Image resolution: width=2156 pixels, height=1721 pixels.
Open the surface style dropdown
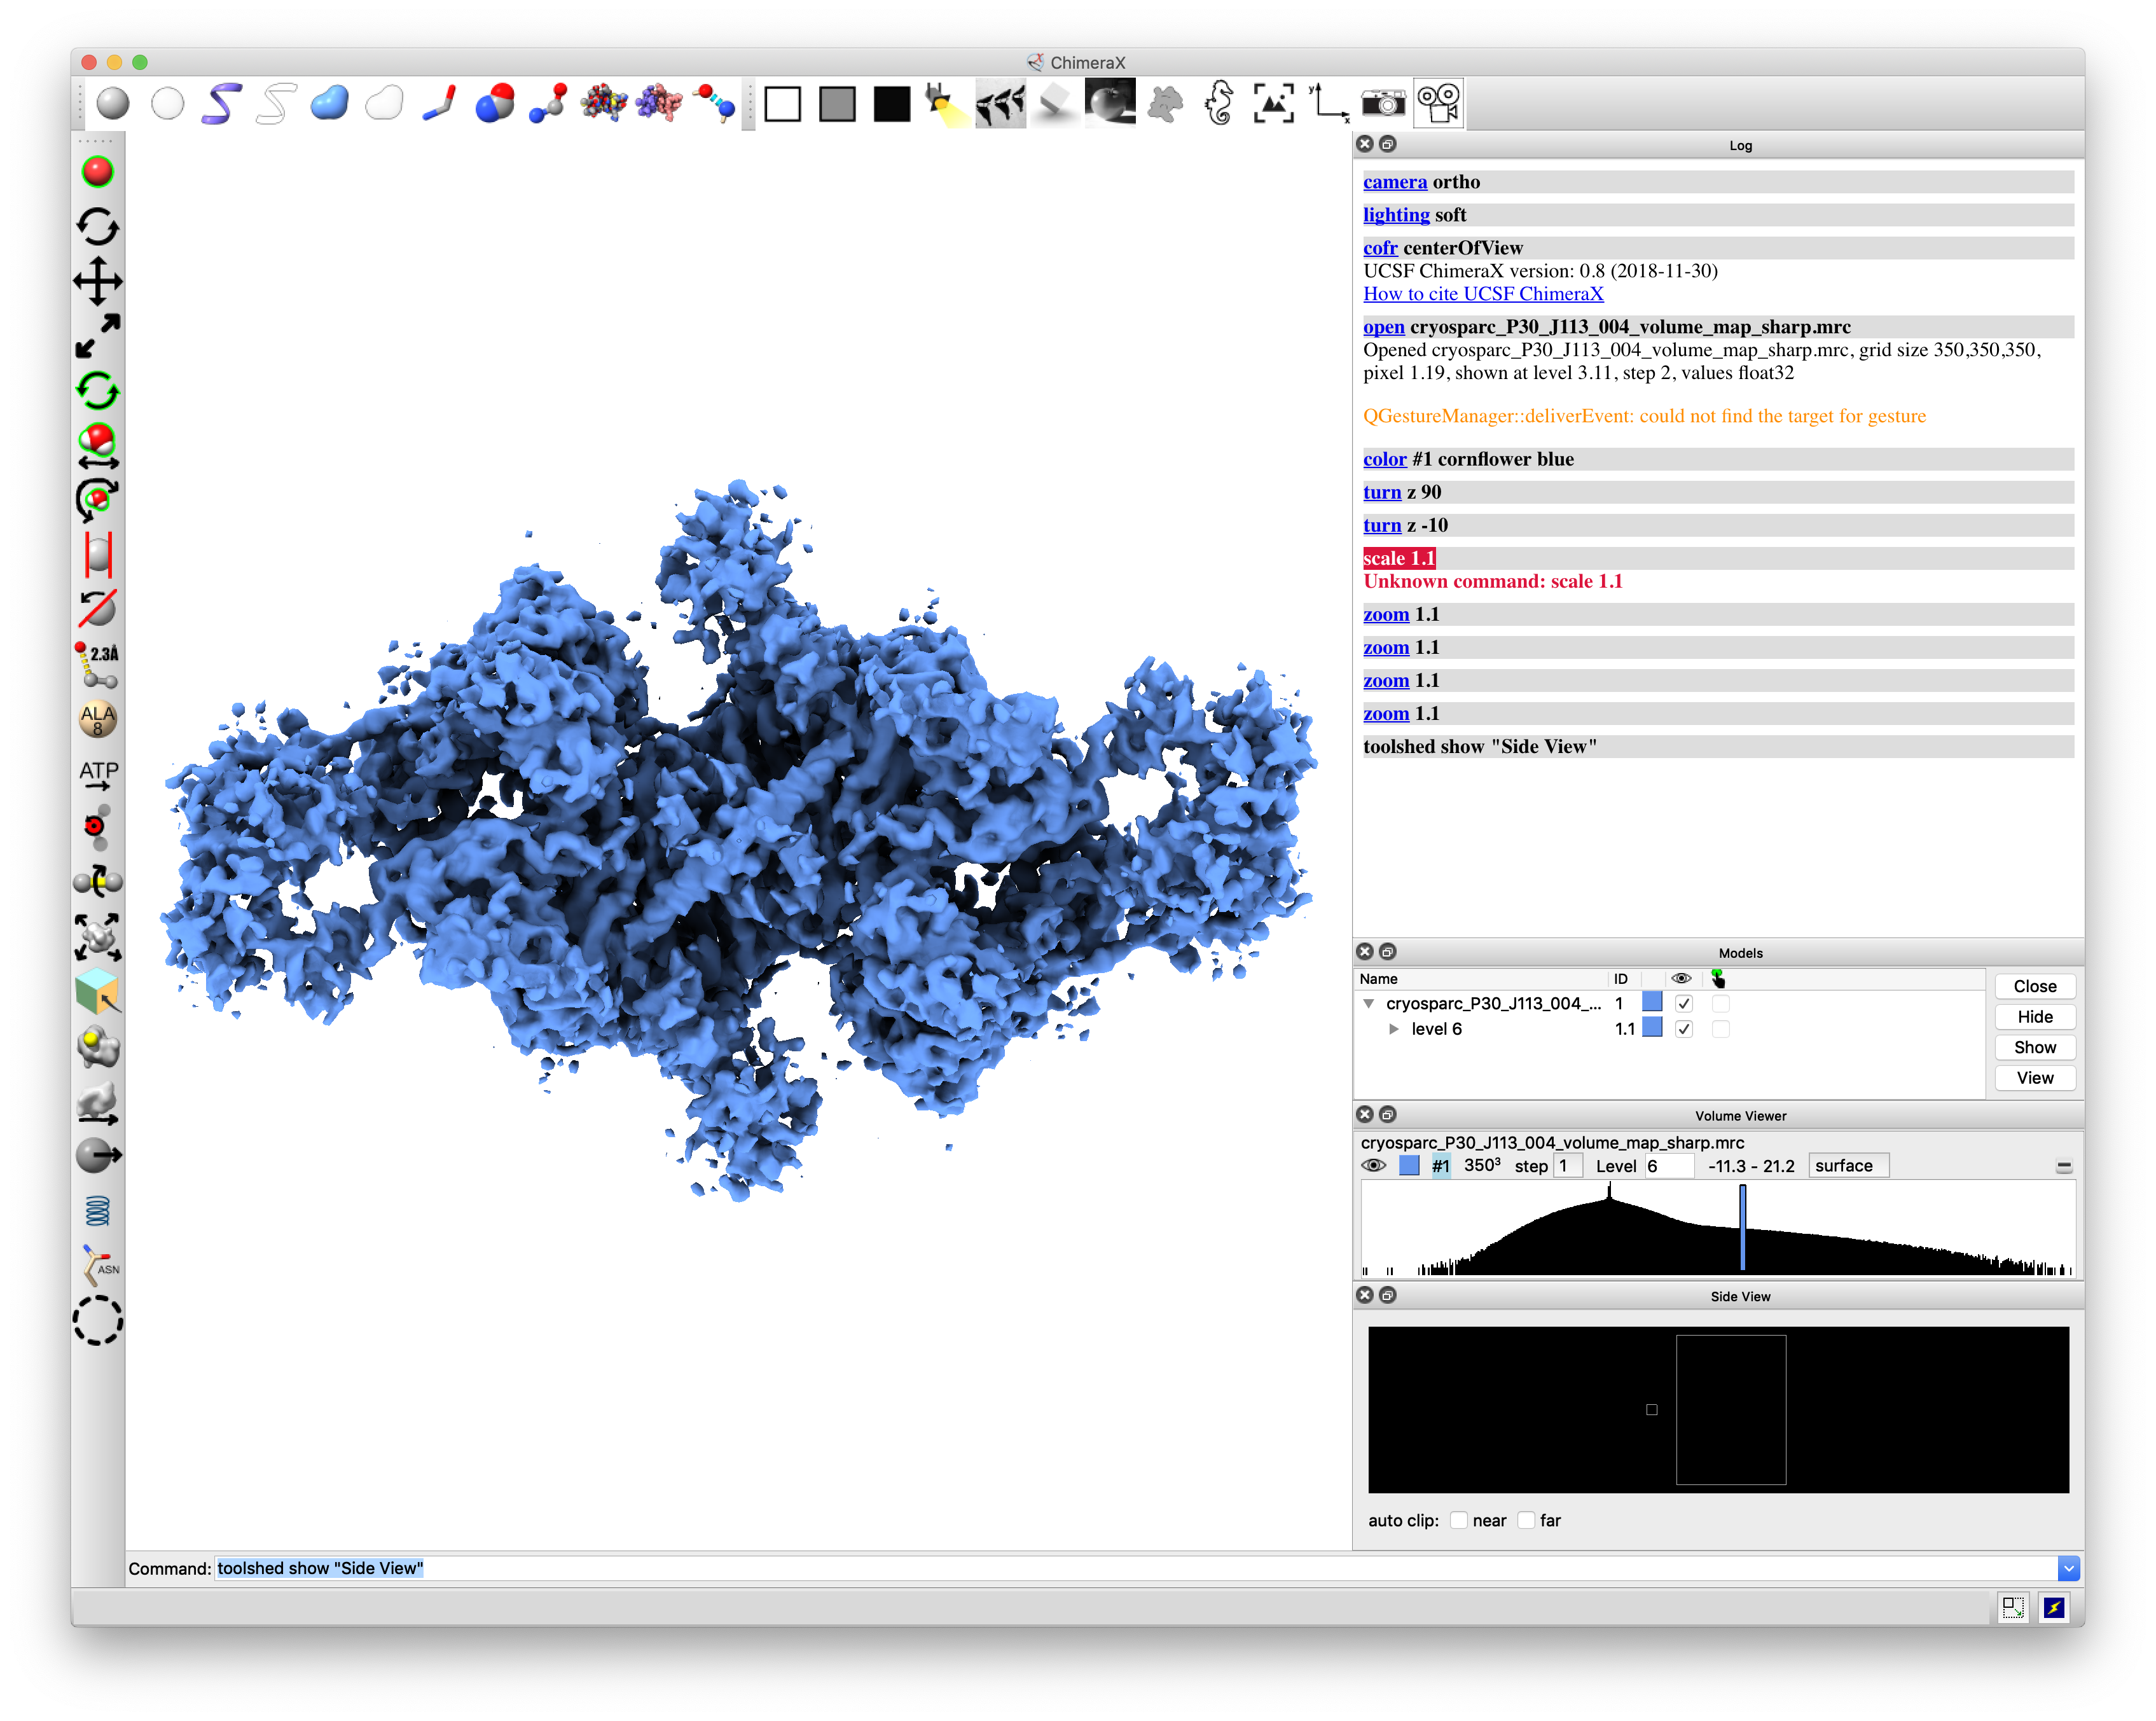pyautogui.click(x=1848, y=1166)
